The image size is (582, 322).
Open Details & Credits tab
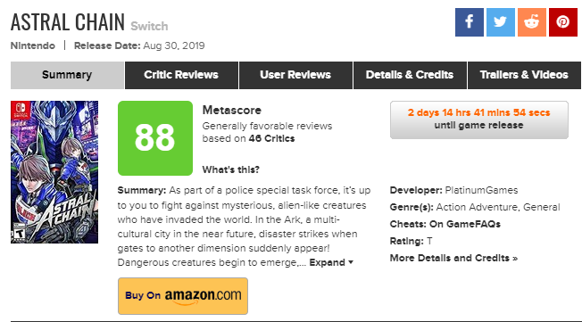coord(410,75)
